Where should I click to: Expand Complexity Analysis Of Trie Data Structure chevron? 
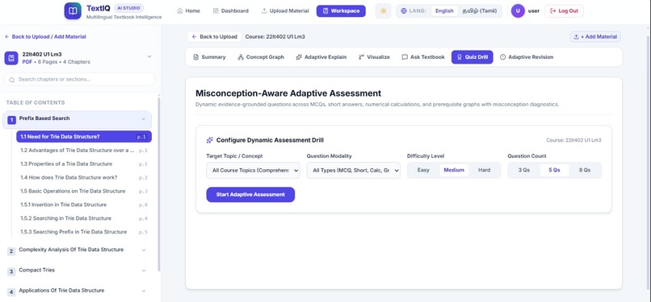[x=144, y=250]
